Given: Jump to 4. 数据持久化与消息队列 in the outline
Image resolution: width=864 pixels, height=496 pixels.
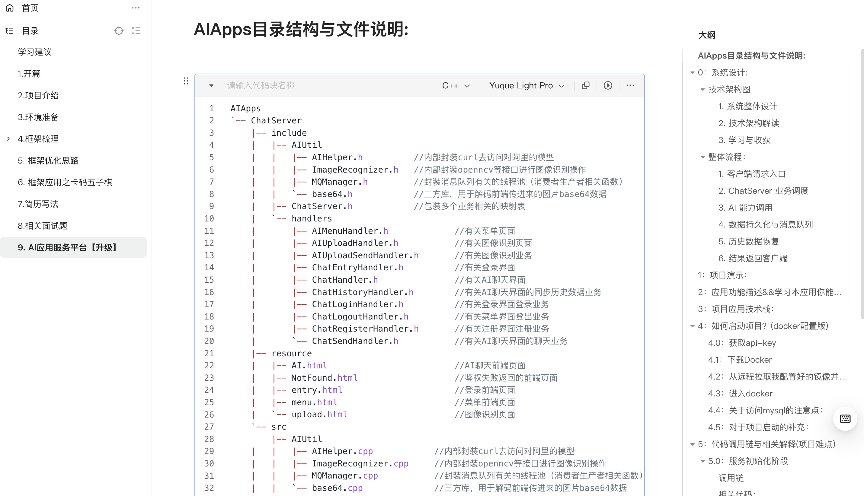Looking at the screenshot, I should 765,224.
